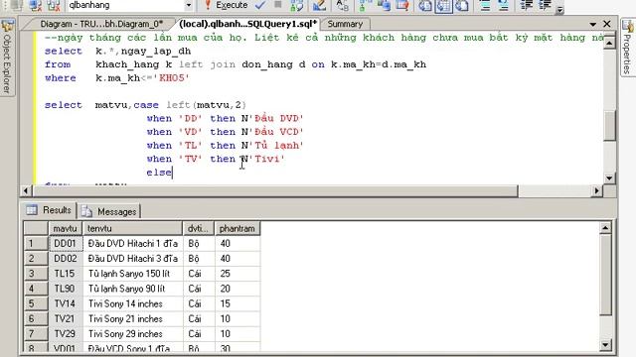Click the TV21 cell
Viewport: 636px width, 357px height.
point(66,319)
